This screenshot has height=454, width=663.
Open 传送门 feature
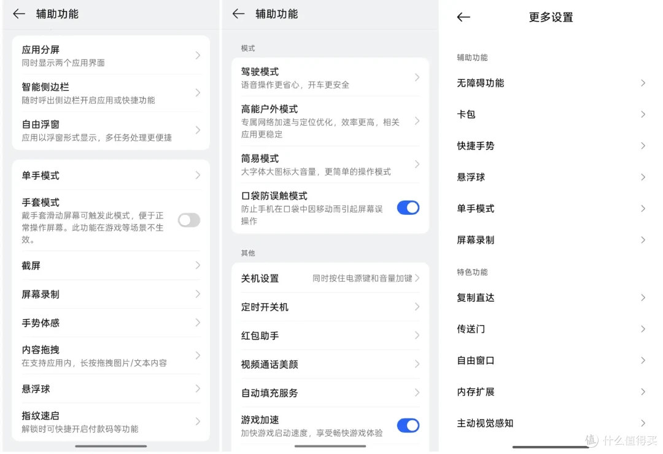[551, 329]
